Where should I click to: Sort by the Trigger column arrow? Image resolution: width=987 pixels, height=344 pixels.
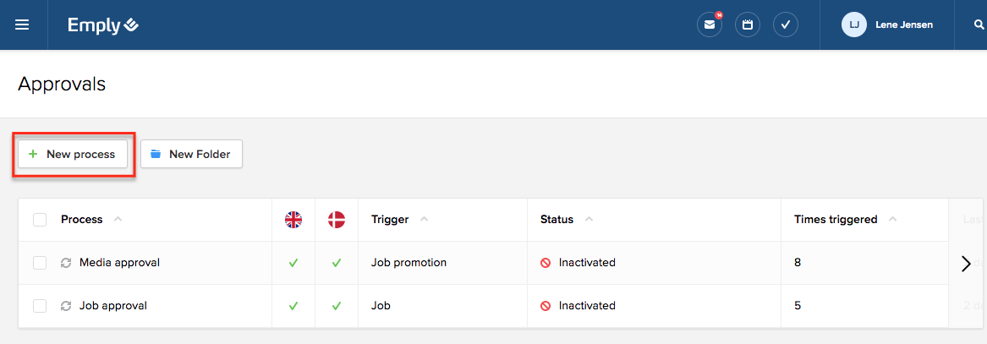click(x=424, y=220)
